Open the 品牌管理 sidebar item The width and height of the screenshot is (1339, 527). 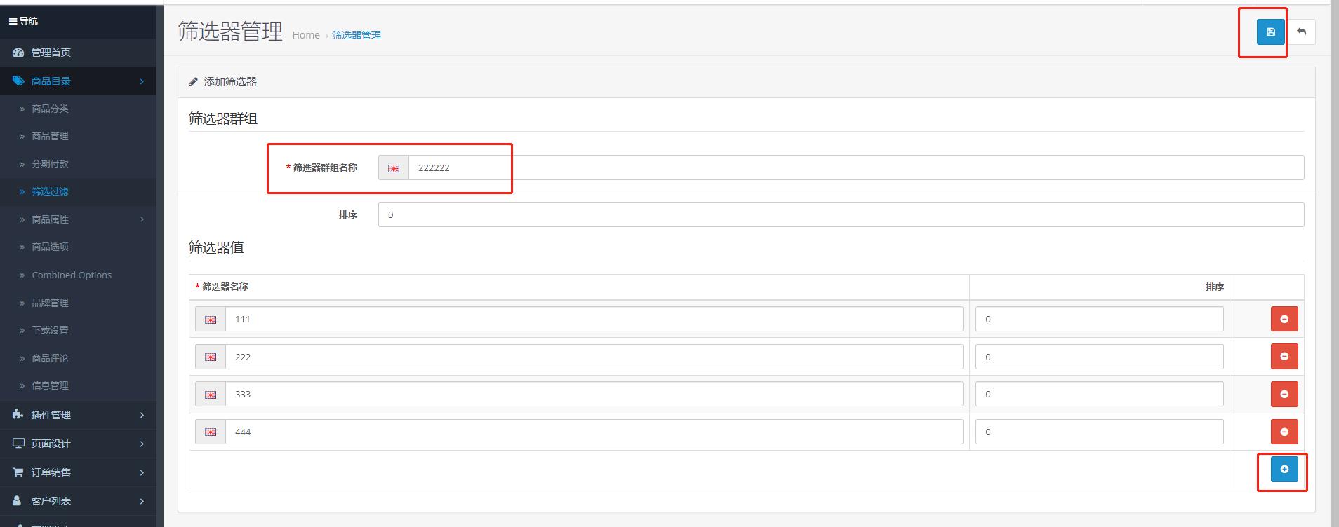click(x=50, y=303)
